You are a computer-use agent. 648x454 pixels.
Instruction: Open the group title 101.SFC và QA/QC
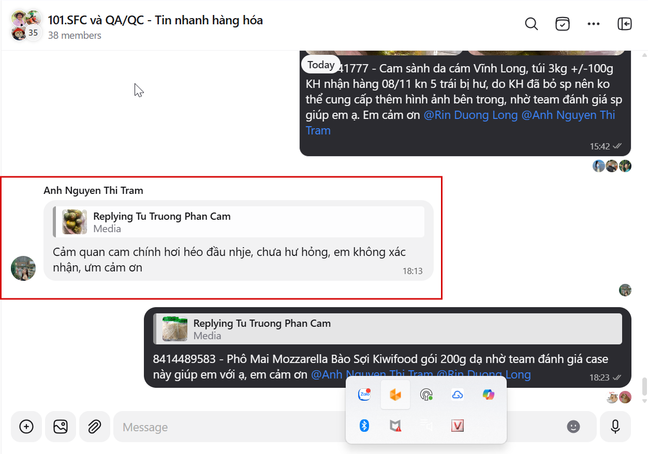pyautogui.click(x=155, y=20)
